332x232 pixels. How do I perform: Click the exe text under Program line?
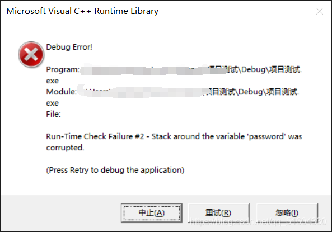click(52, 81)
